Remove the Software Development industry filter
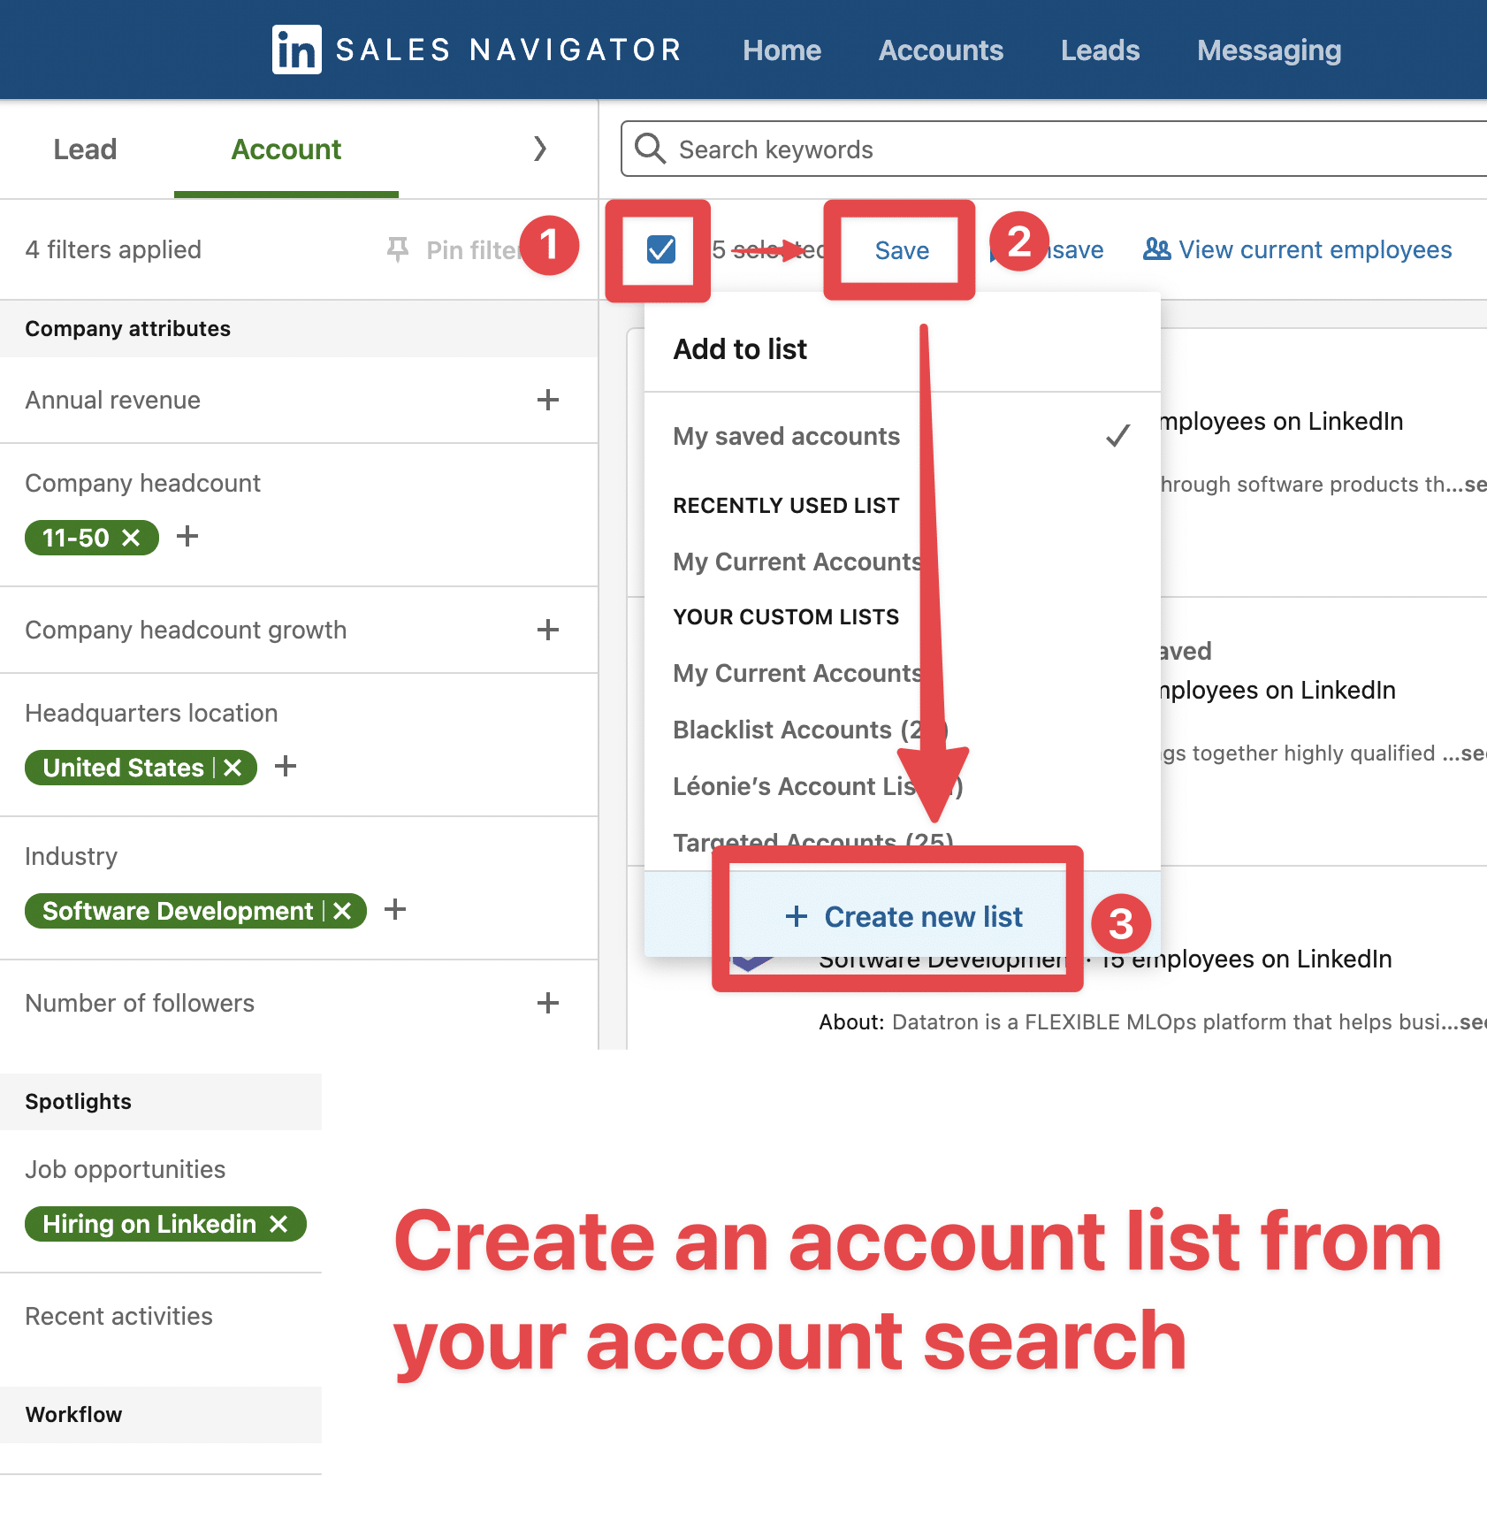 click(x=343, y=911)
